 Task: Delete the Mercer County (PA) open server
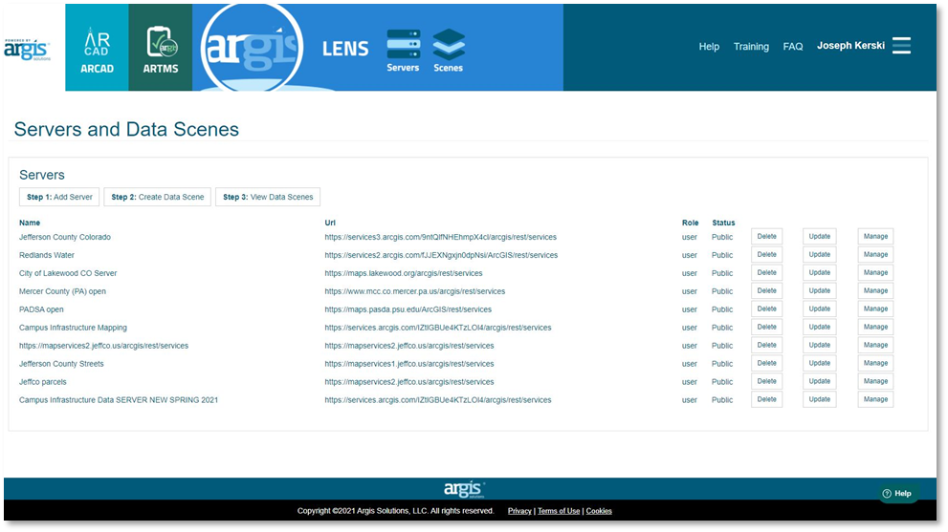(x=766, y=291)
